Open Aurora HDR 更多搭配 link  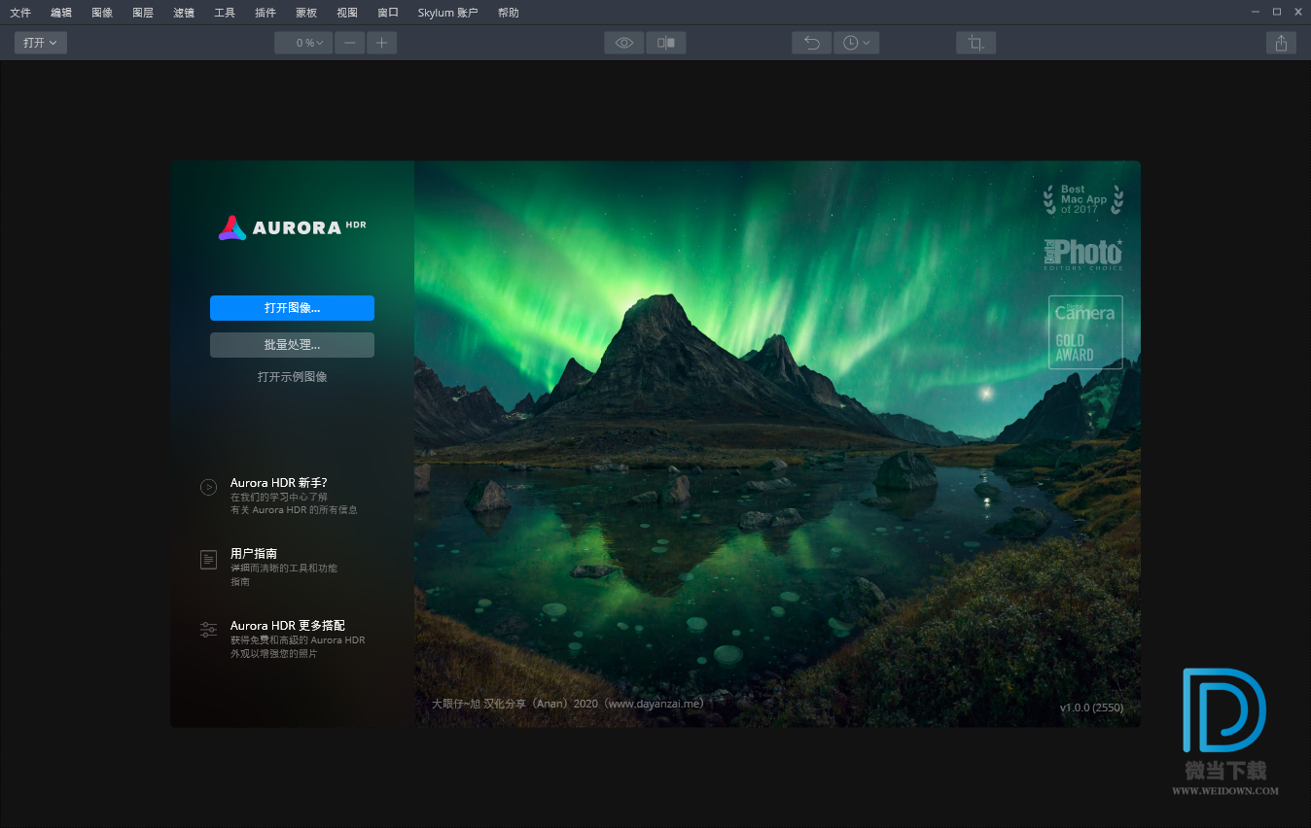tap(288, 626)
